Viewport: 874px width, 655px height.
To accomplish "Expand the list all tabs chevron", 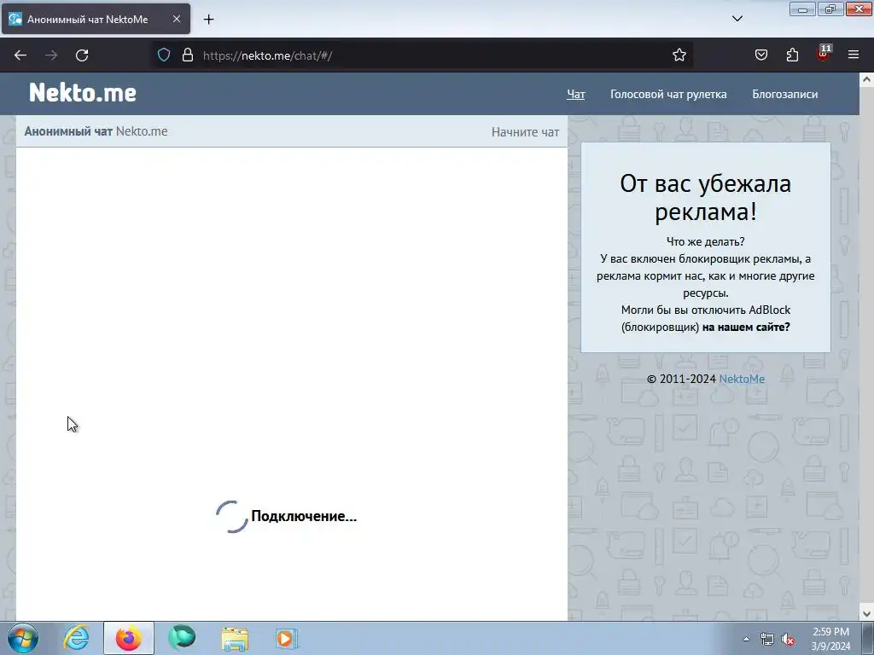I will (x=737, y=19).
